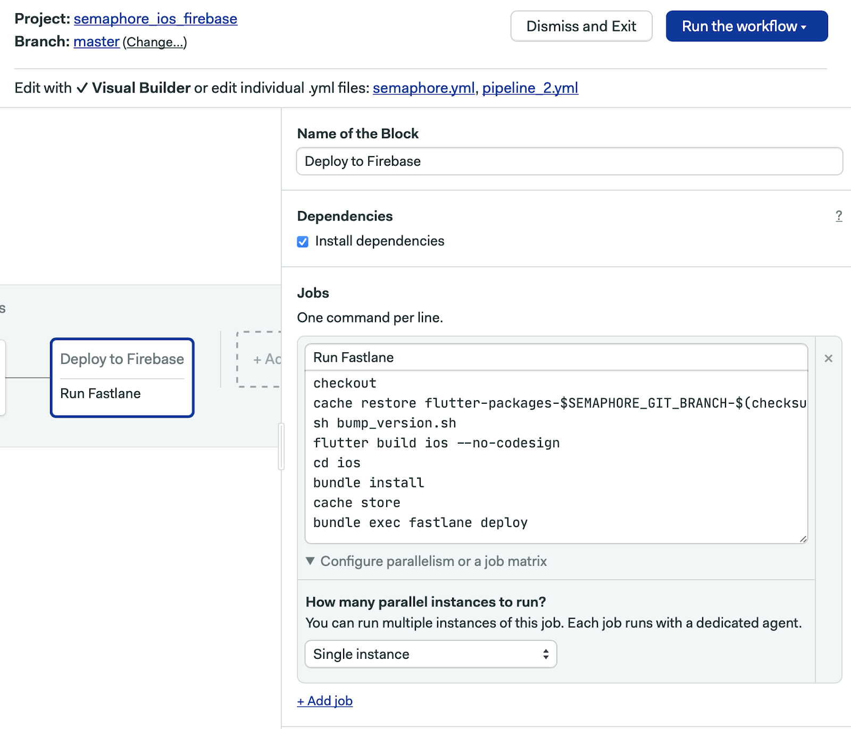Viewport: 851px width, 729px height.
Task: Open the Single instance dropdown
Action: click(x=431, y=654)
